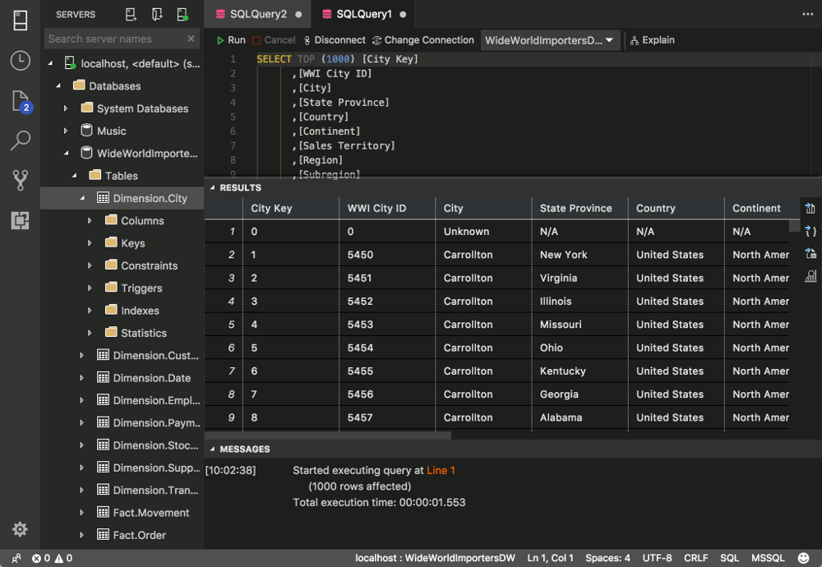Expand the Music database node
Image resolution: width=822 pixels, height=567 pixels.
click(66, 131)
